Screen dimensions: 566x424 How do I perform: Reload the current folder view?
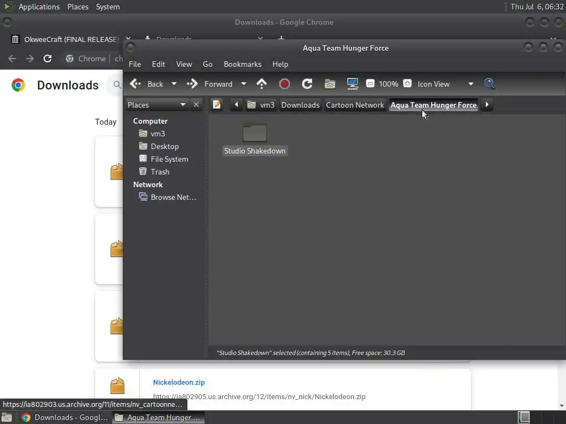click(x=307, y=84)
